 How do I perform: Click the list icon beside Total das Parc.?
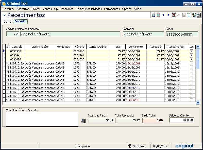(x=83, y=121)
